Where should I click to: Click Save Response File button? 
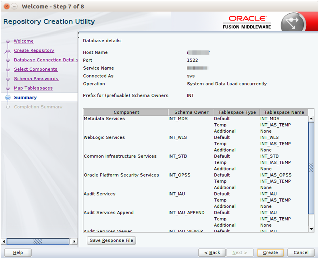point(111,240)
